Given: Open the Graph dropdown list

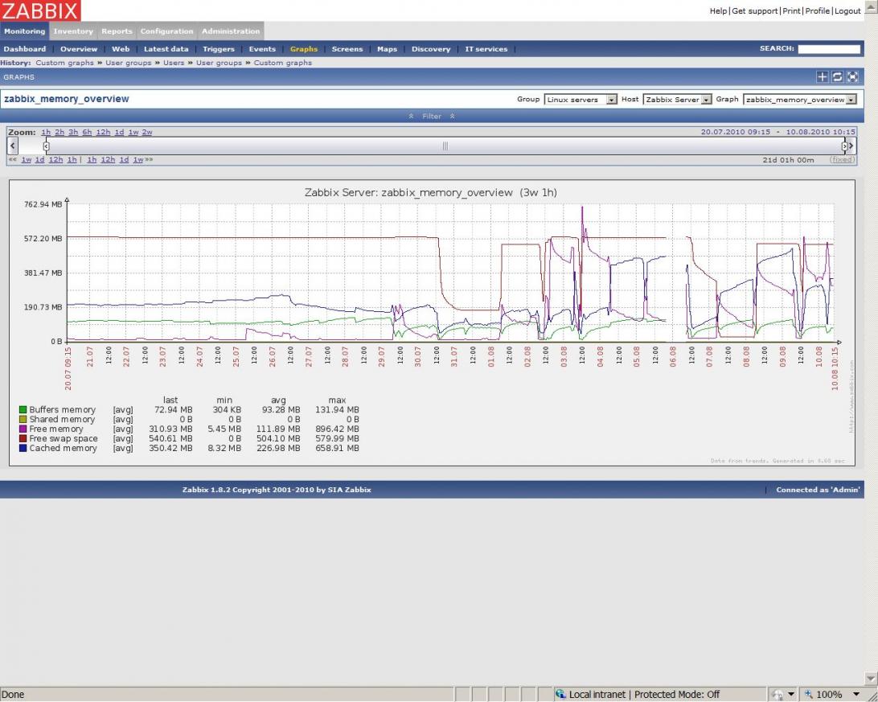Looking at the screenshot, I should [x=799, y=100].
